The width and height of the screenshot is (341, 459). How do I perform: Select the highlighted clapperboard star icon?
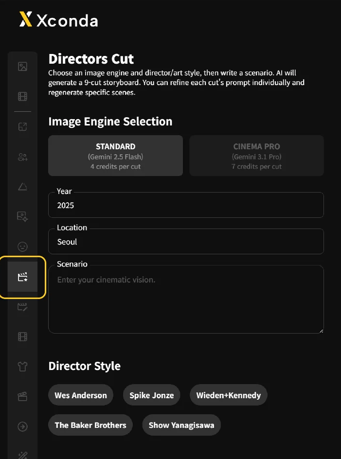[22, 277]
